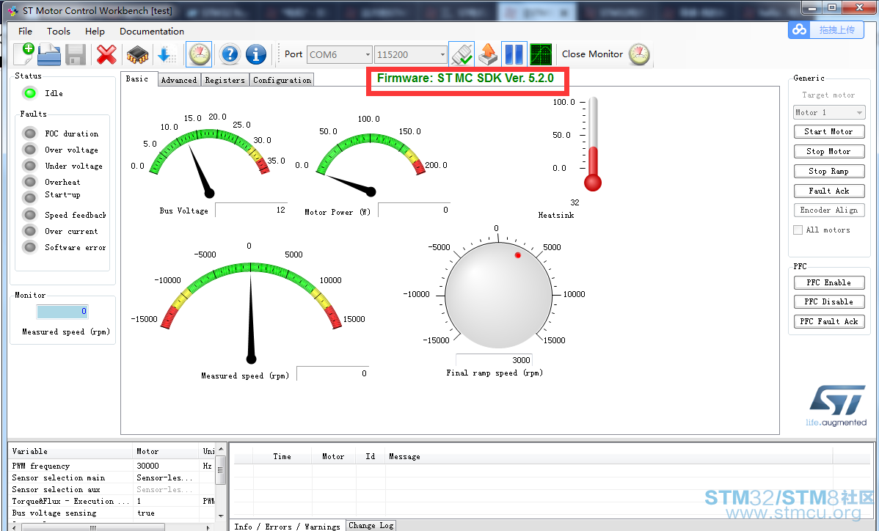Click the ST life.augmented logo

click(x=836, y=406)
